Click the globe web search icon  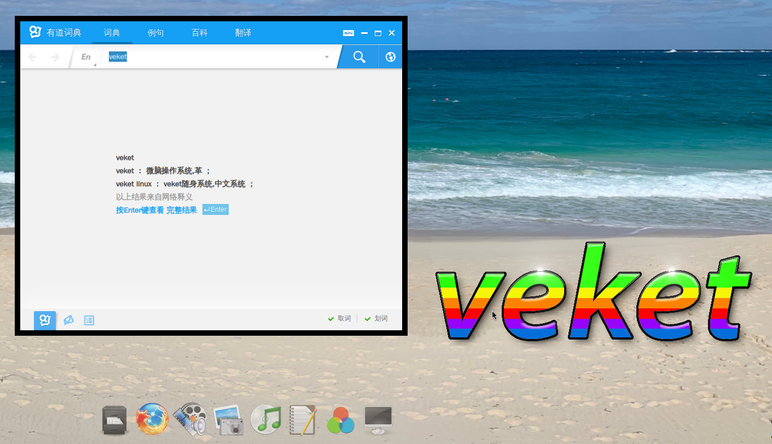point(391,57)
